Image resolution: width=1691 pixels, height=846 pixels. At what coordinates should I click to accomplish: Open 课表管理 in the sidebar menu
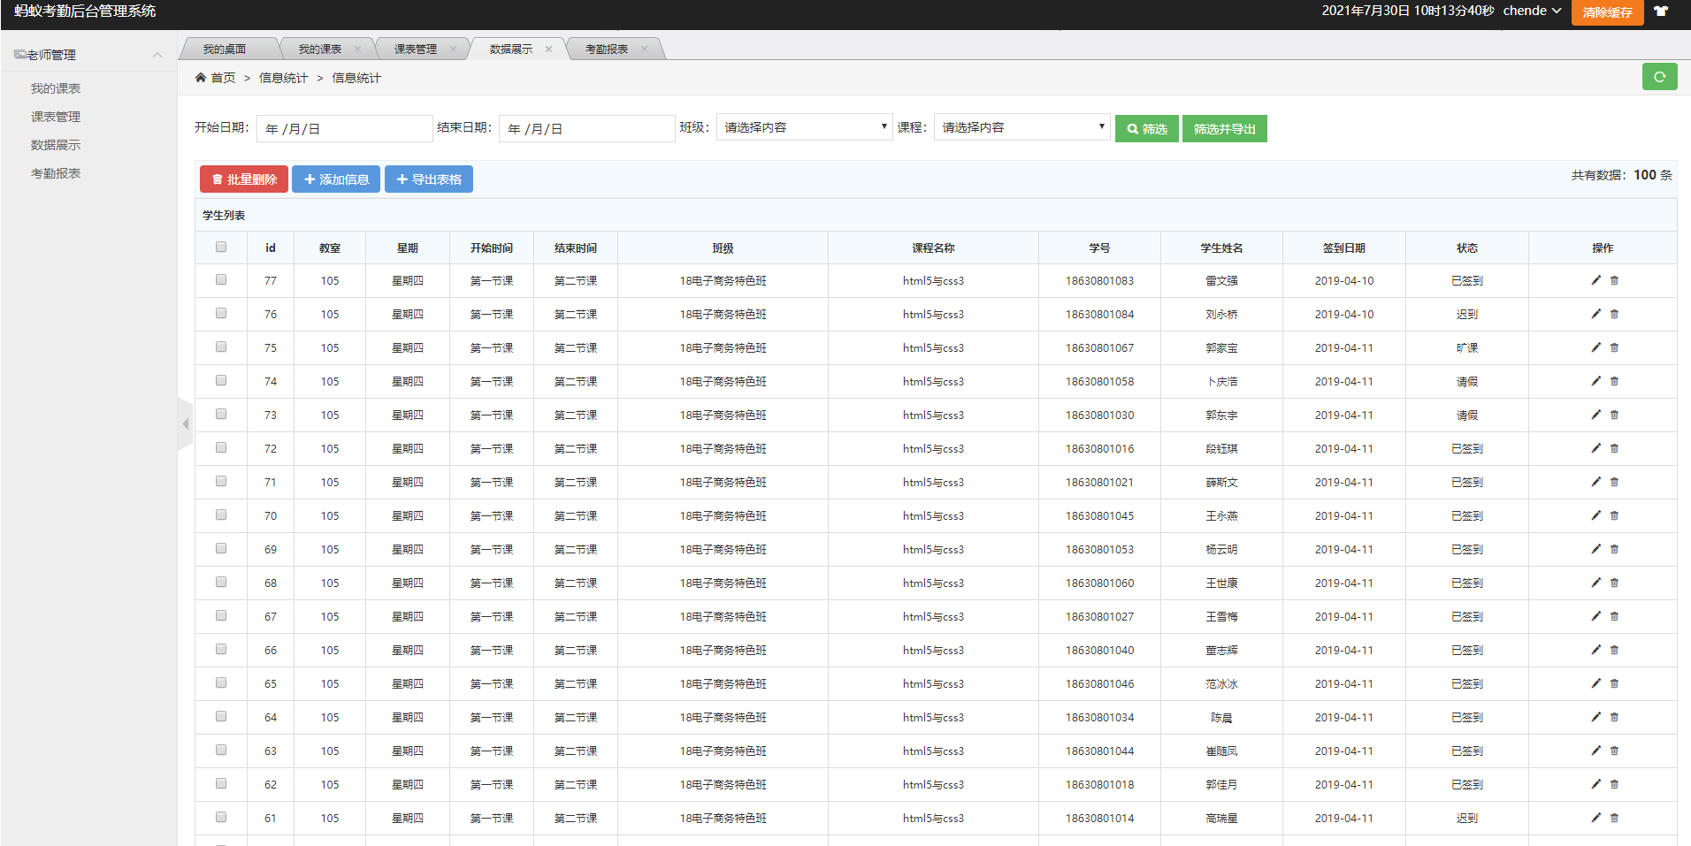56,117
